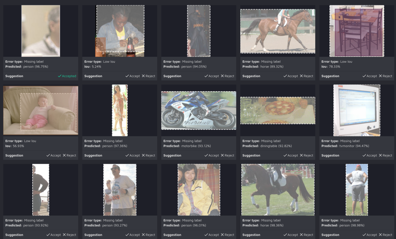Viewport: 396px width, 239px height.
Task: Accept the person 96.01% suggestion
Action: coord(212,235)
